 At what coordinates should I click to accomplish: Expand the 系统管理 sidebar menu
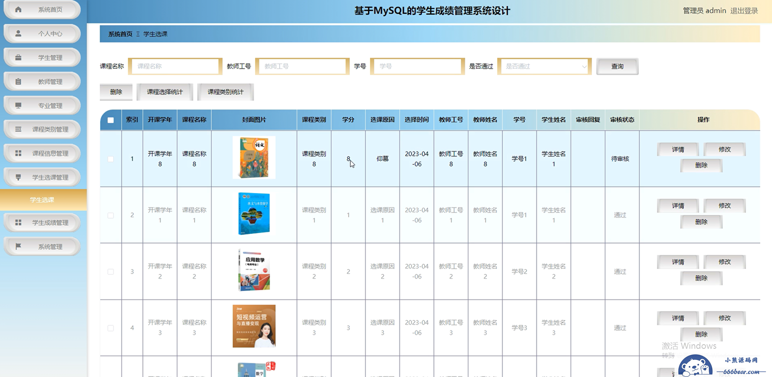coord(42,246)
